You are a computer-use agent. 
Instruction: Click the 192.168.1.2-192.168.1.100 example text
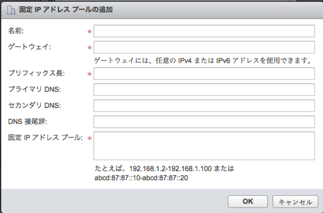170,169
